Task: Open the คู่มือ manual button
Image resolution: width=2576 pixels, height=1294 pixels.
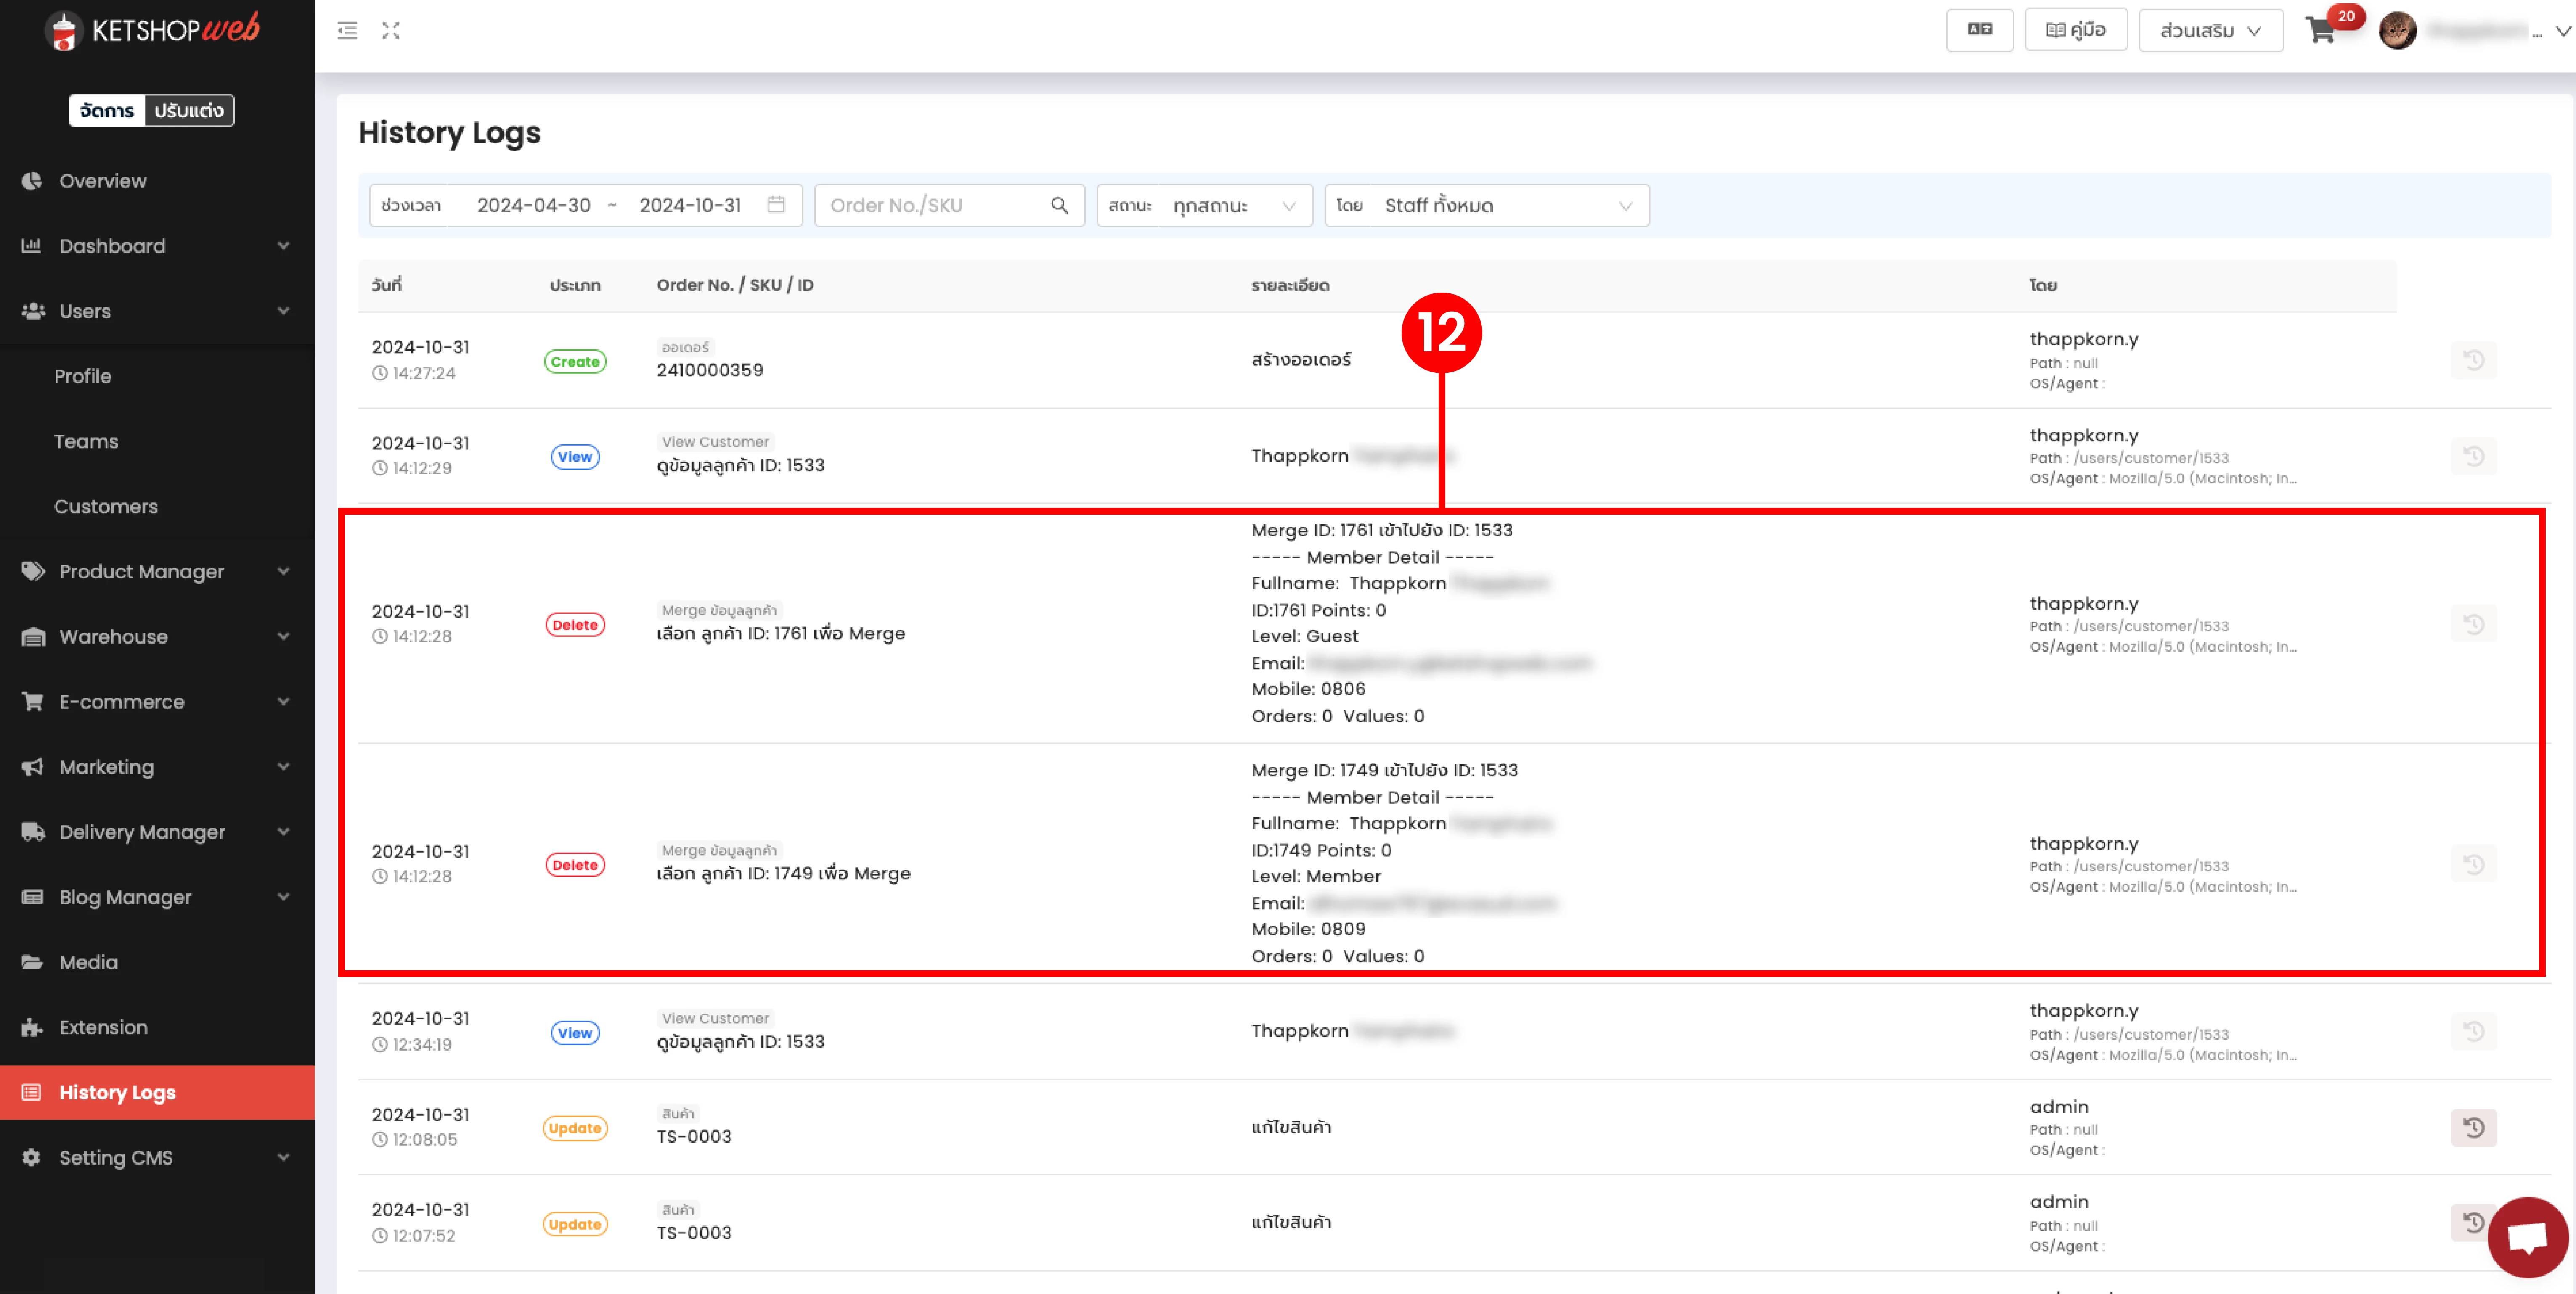Action: [x=2075, y=30]
